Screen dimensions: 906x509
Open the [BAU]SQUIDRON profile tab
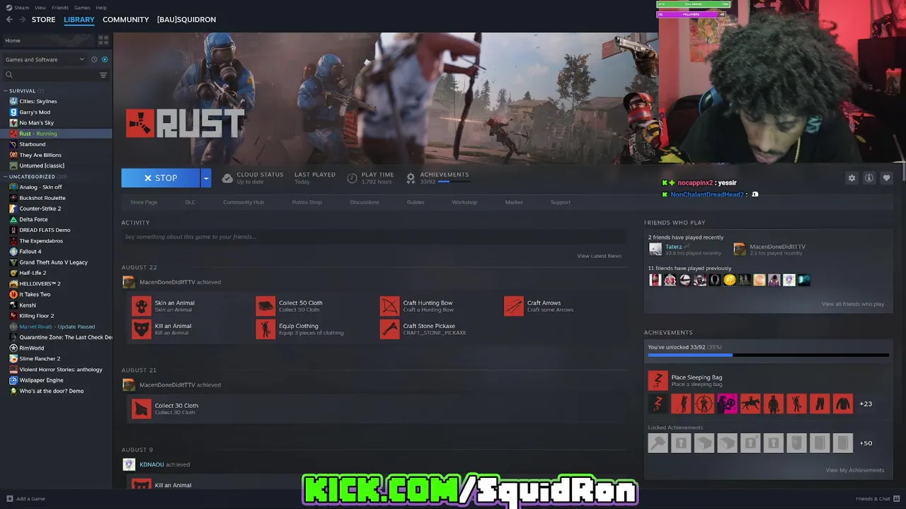pyautogui.click(x=186, y=20)
